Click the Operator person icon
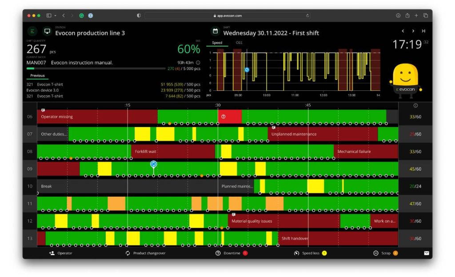Viewport: 455px width, 277px height. click(52, 253)
